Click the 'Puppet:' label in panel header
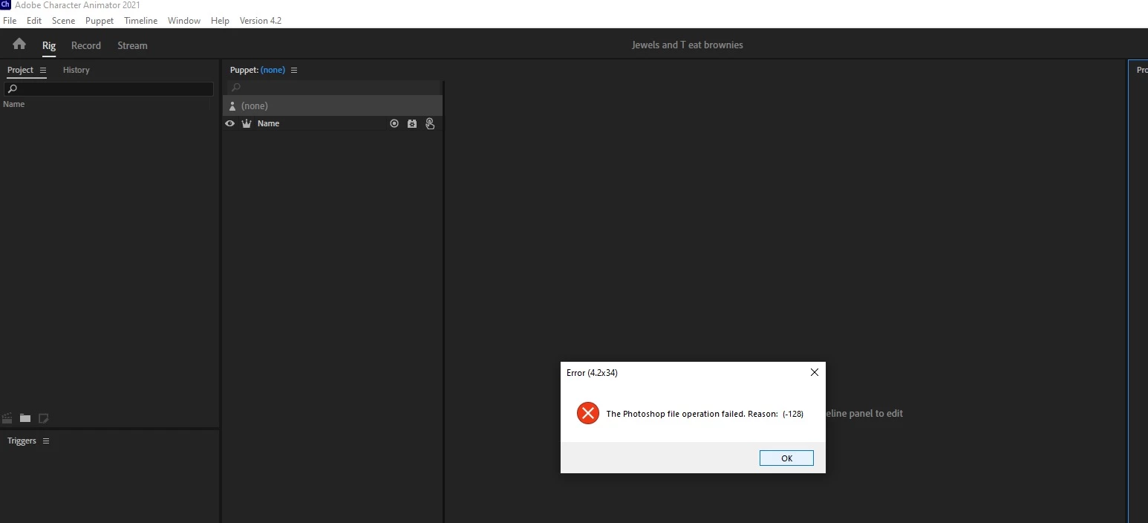1148x523 pixels. click(244, 70)
